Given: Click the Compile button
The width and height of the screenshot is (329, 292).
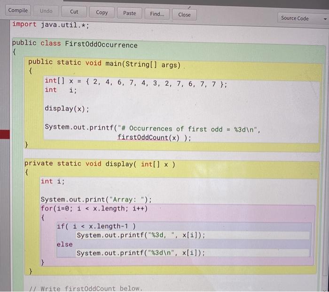Looking at the screenshot, I should tap(18, 10).
